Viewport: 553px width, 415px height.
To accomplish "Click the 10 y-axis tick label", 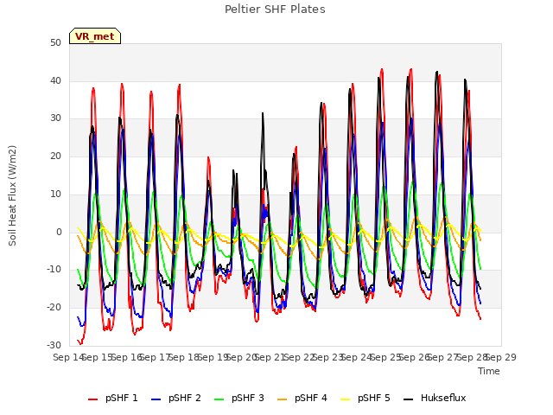I will 55,194.
